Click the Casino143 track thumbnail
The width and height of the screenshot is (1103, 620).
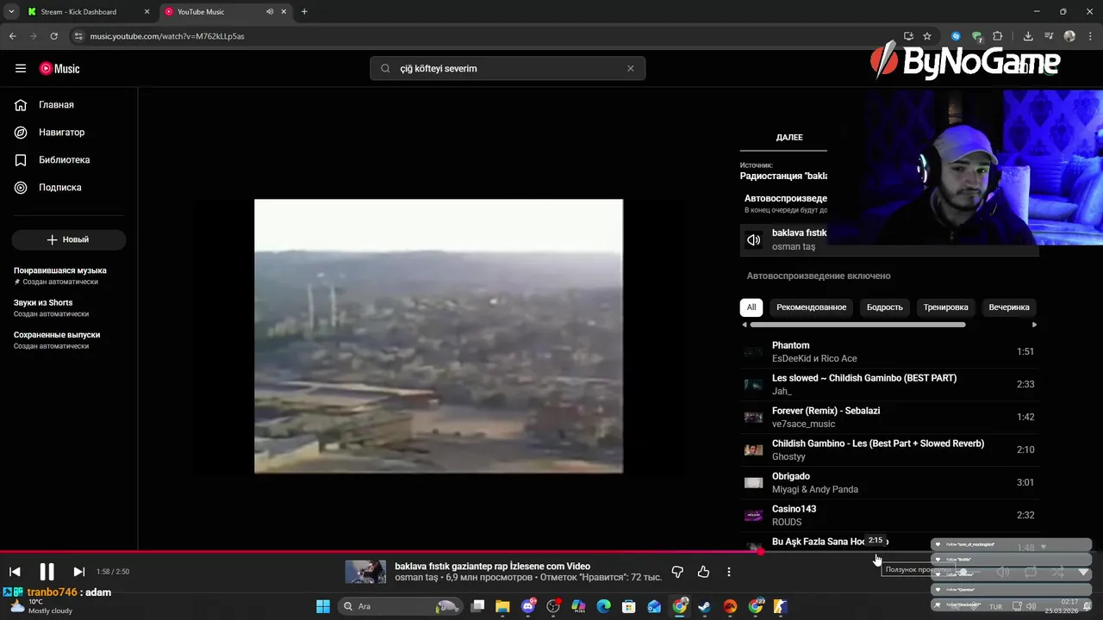[x=754, y=516]
